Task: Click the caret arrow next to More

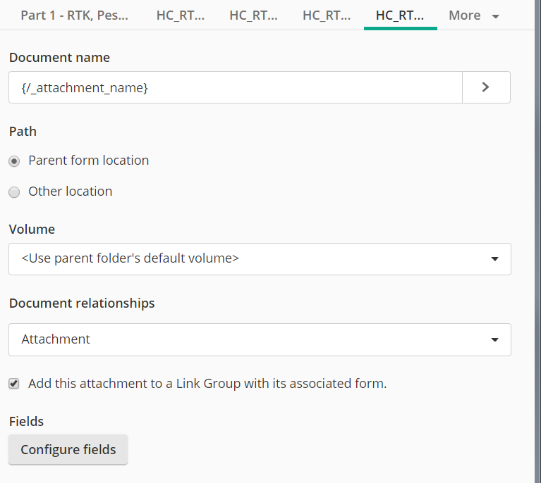Action: pyautogui.click(x=495, y=16)
